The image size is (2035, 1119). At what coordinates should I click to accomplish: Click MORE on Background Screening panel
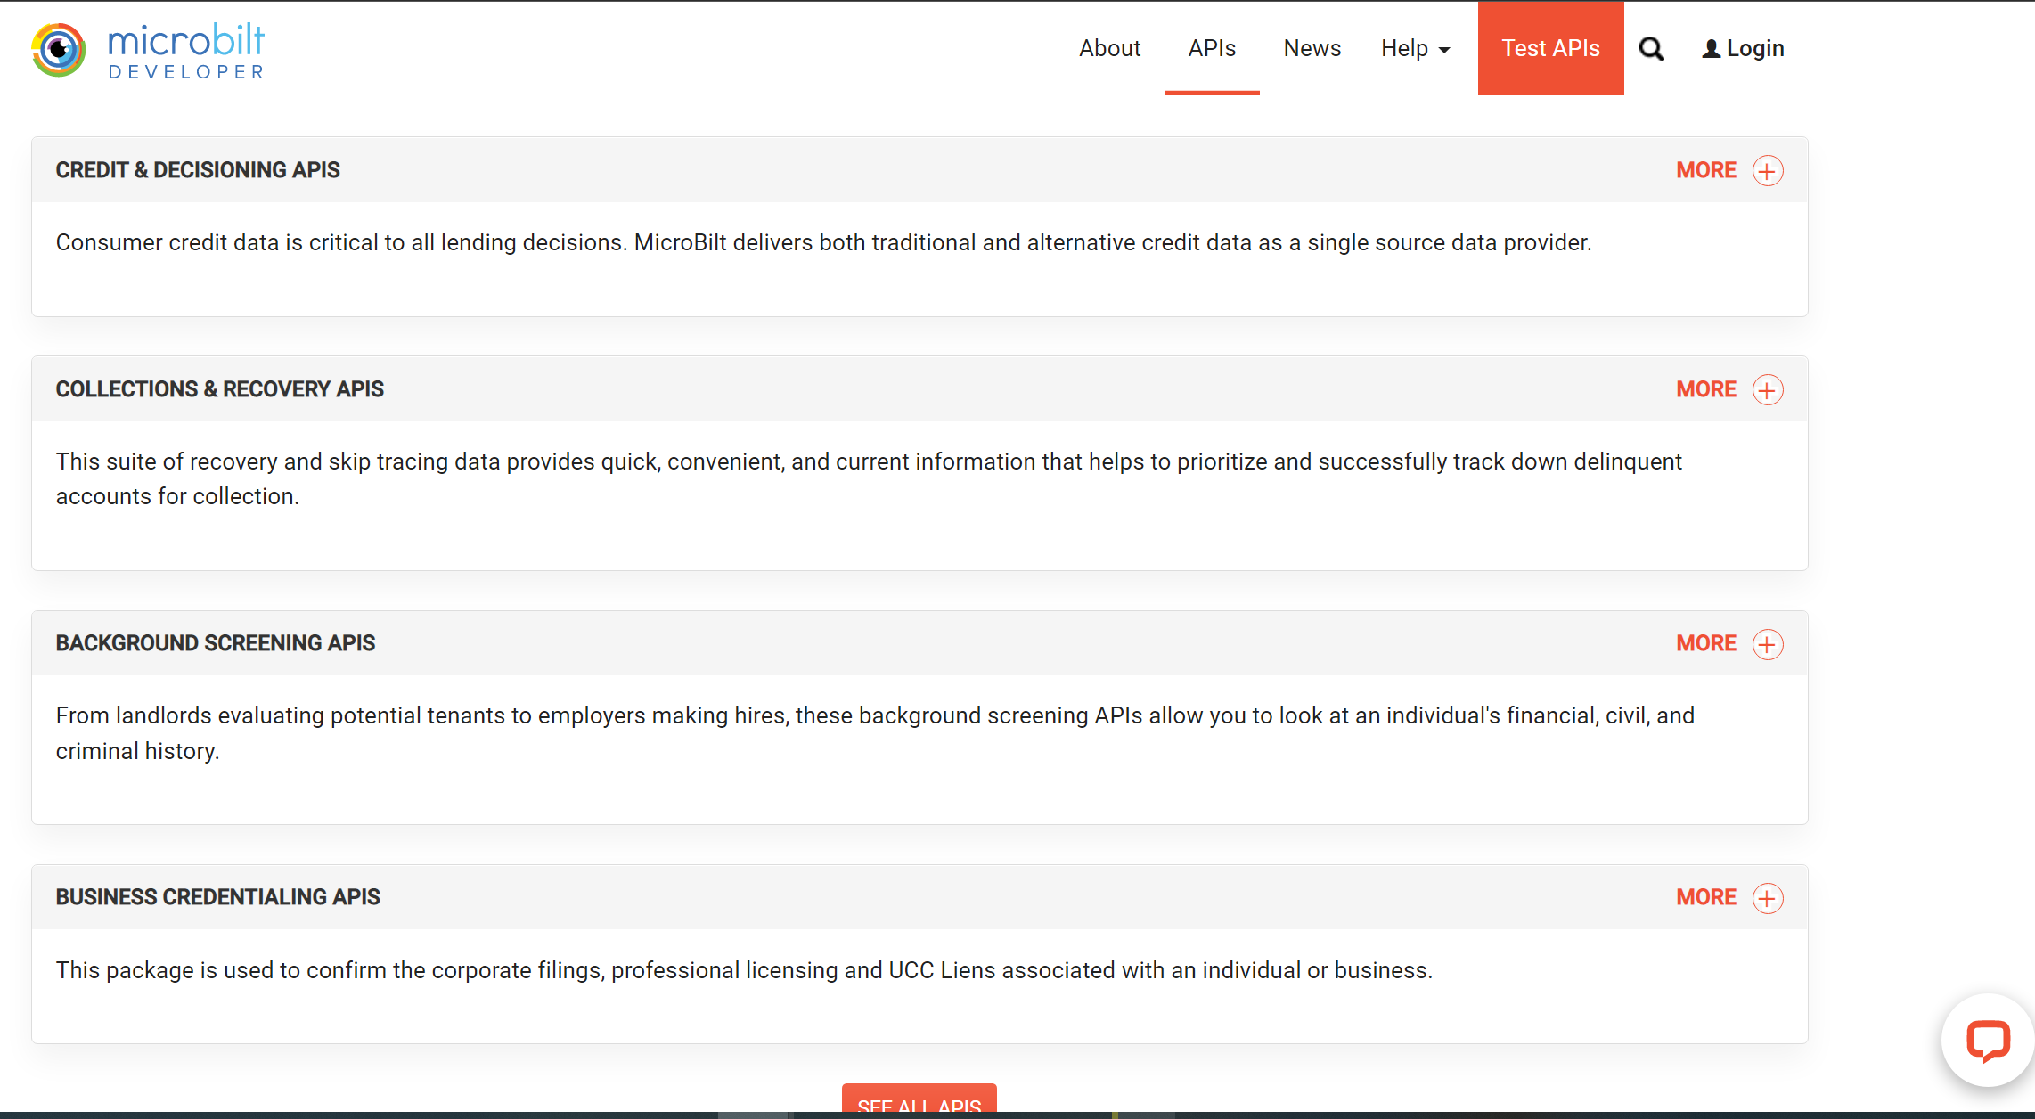pyautogui.click(x=1706, y=643)
